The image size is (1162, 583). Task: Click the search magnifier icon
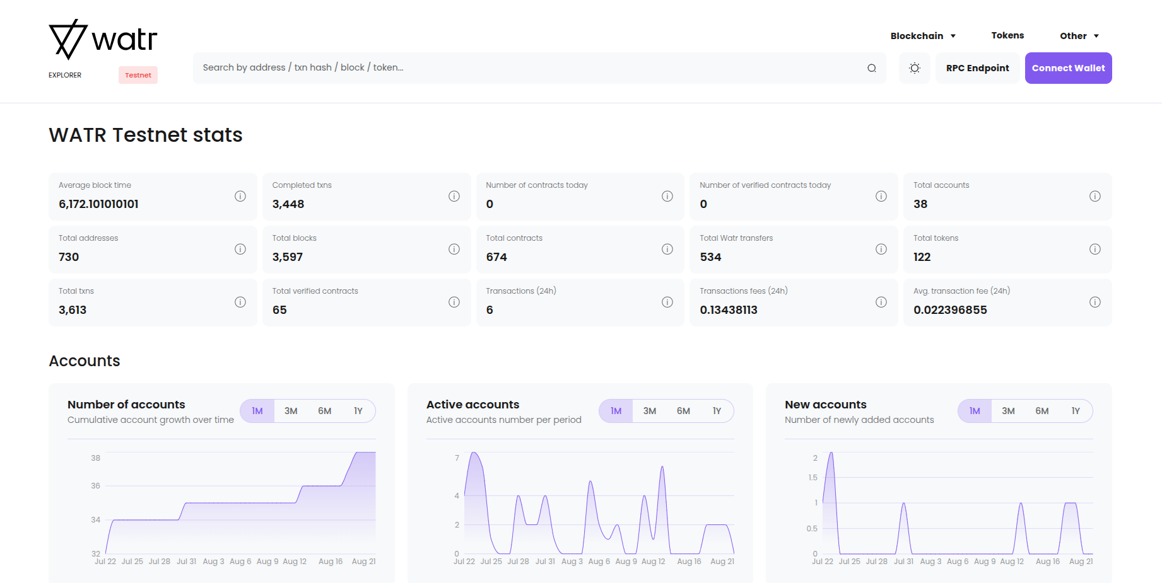pos(871,67)
